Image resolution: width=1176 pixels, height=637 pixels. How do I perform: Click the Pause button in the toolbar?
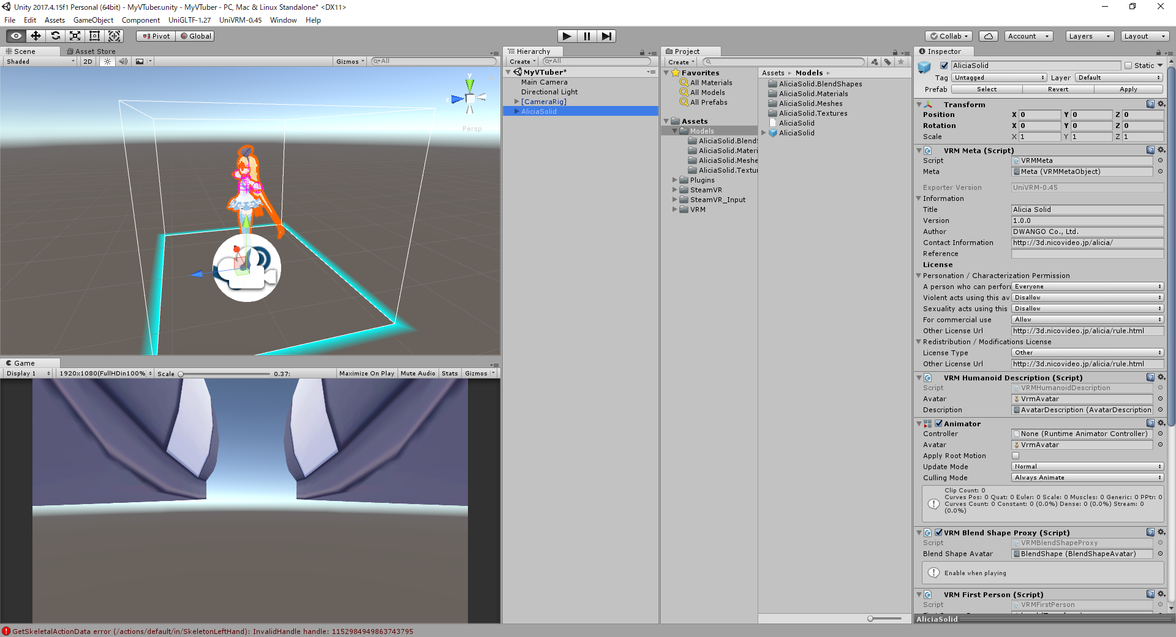587,36
